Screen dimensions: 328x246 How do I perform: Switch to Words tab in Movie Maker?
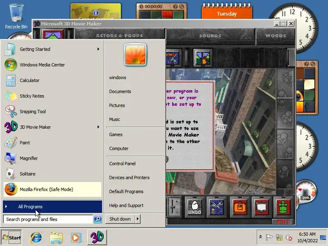tap(275, 36)
